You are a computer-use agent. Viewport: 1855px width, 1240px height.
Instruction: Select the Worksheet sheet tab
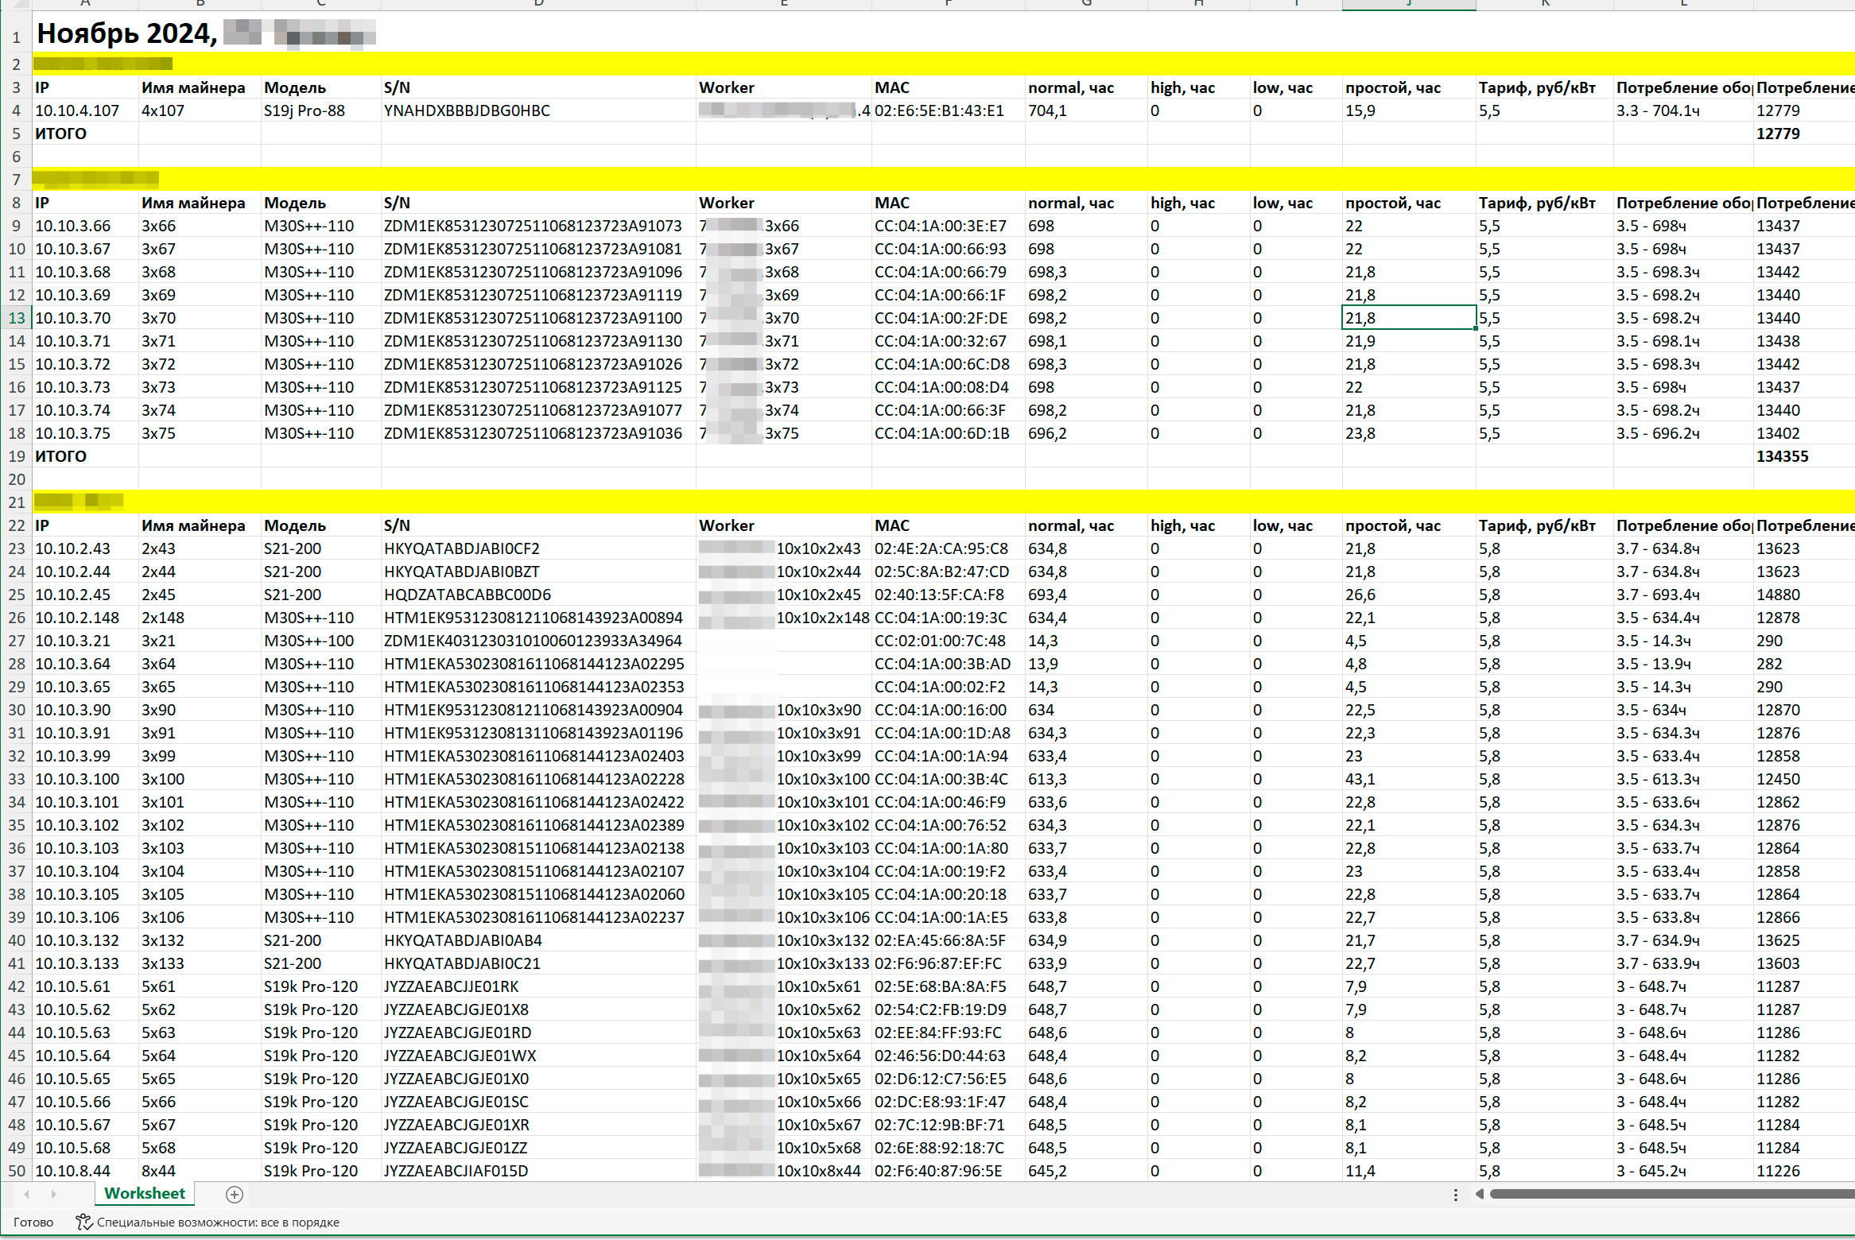click(145, 1193)
